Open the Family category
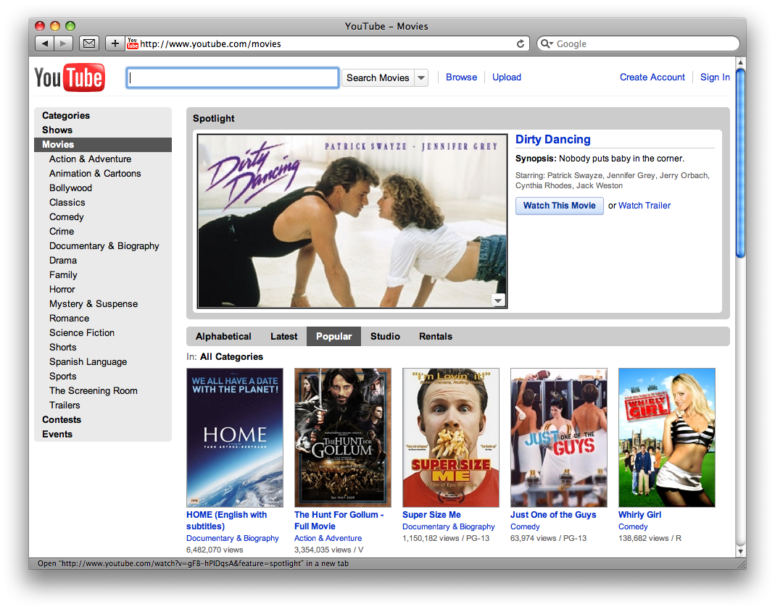 63,275
